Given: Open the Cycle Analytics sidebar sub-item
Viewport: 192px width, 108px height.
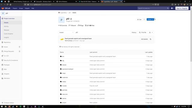Looking at the screenshot, I should click(x=8, y=34).
